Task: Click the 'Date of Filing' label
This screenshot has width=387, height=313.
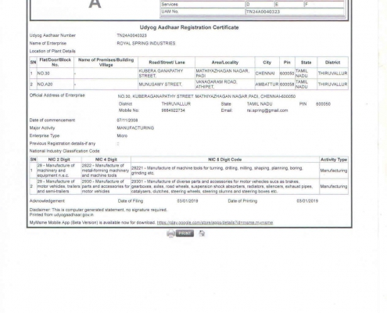Action: point(131,201)
